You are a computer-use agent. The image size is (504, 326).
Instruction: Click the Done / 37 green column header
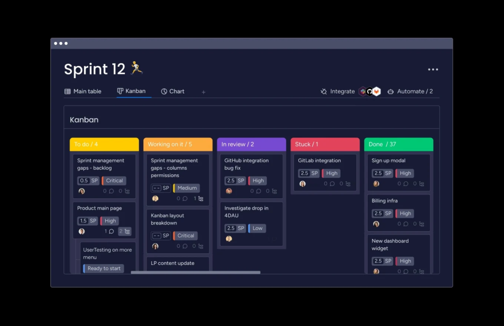coord(399,144)
